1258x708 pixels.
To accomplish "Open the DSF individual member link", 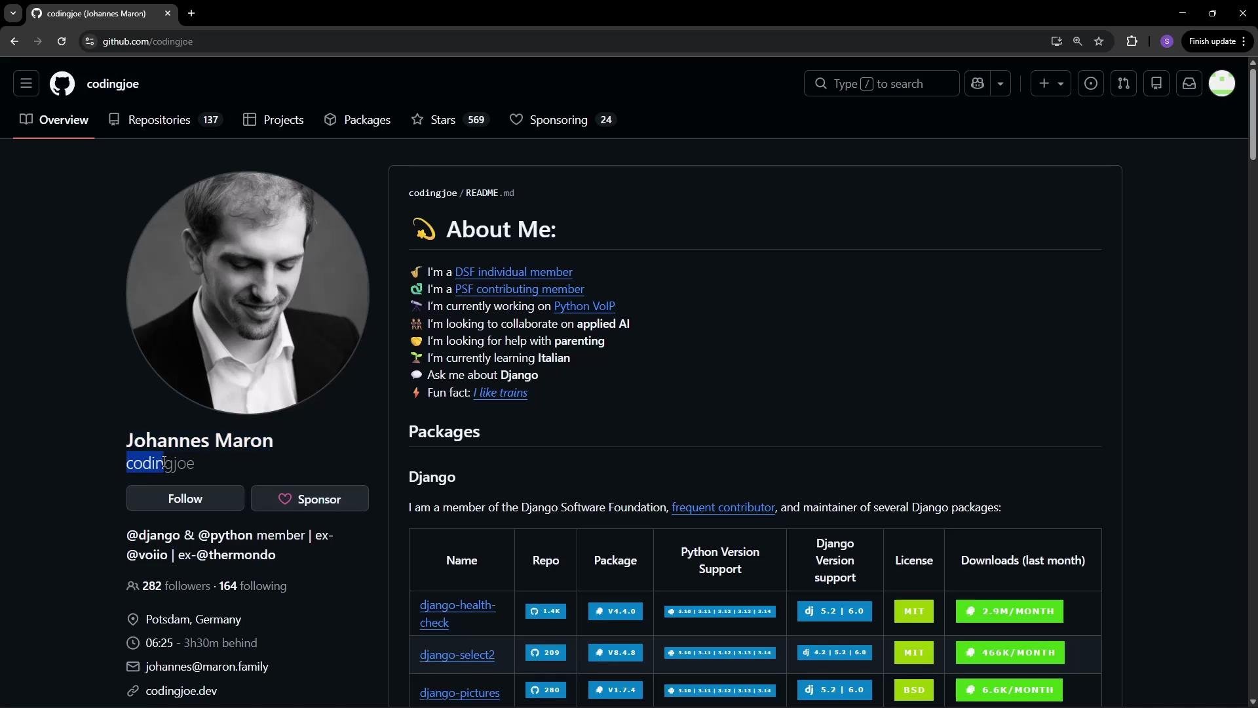I will (514, 272).
